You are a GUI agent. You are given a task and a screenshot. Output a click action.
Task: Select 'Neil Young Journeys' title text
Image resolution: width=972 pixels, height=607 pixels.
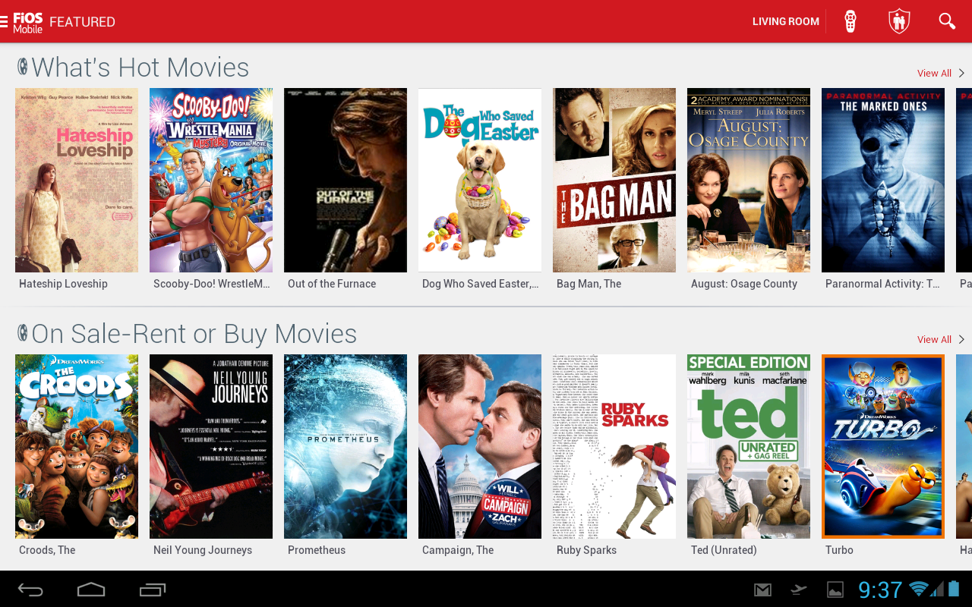(203, 550)
